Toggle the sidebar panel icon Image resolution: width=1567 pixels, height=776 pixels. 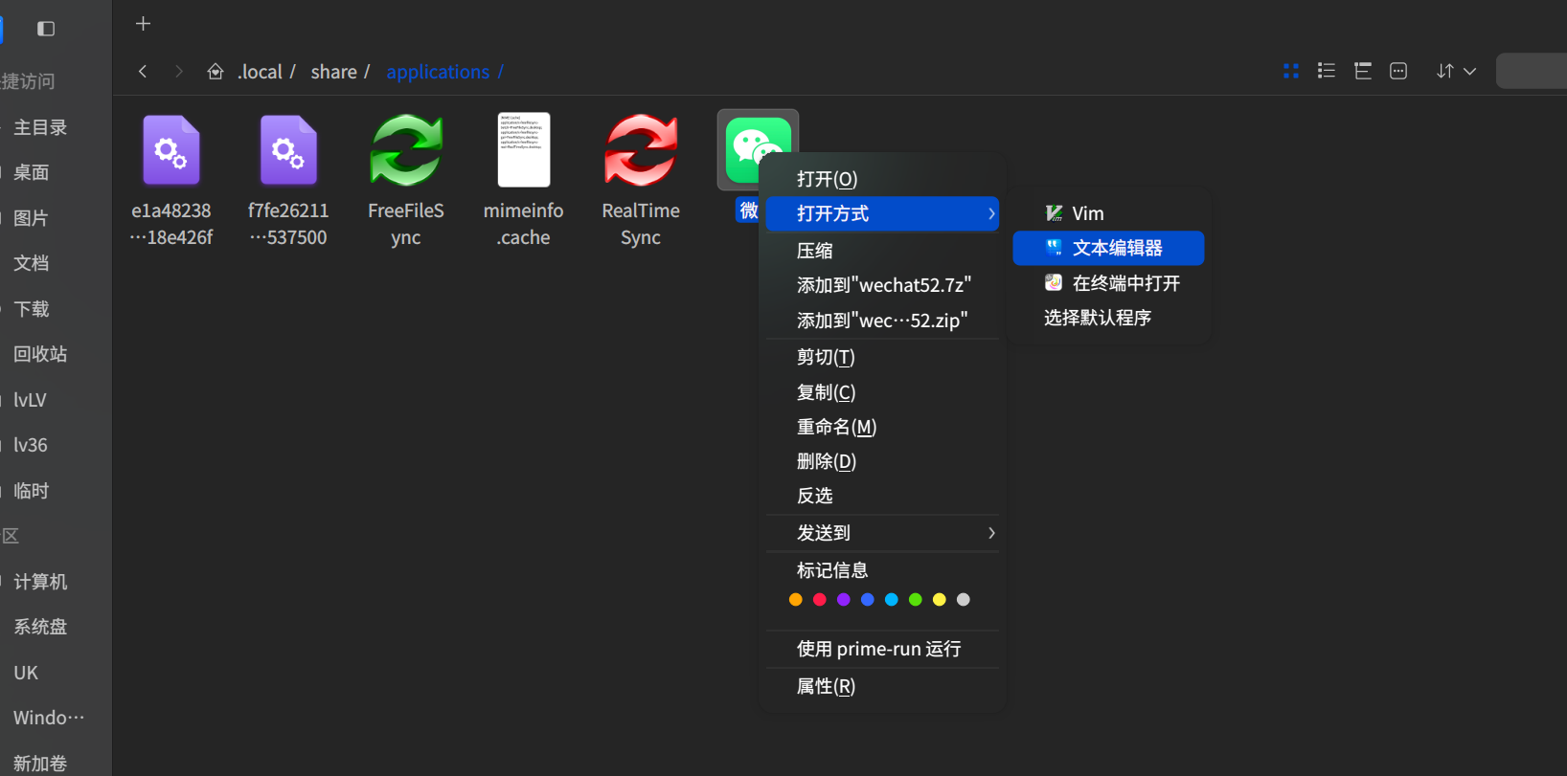point(46,29)
